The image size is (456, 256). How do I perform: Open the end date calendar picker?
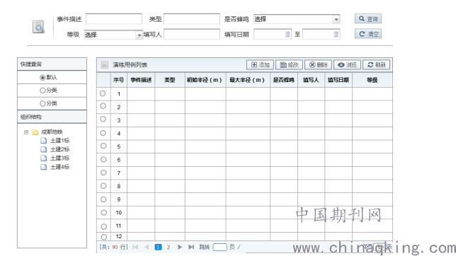336,34
